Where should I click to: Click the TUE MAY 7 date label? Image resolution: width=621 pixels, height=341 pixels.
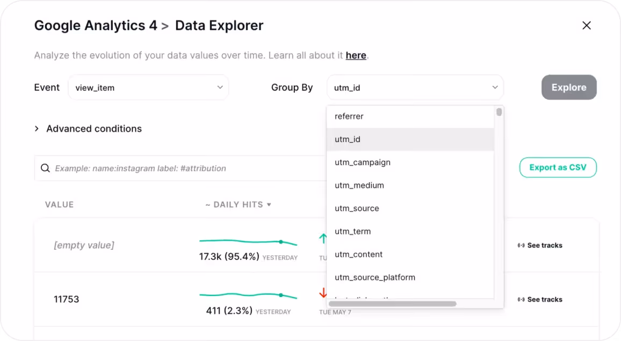335,312
